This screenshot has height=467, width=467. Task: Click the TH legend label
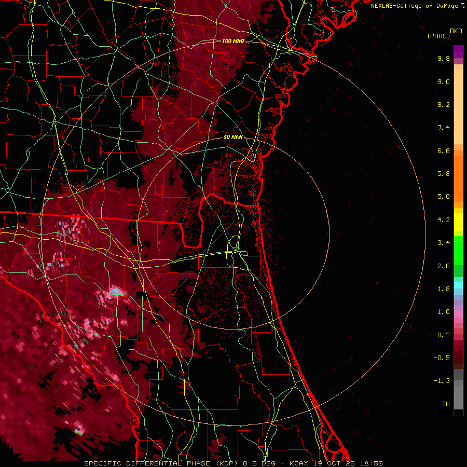pyautogui.click(x=446, y=404)
